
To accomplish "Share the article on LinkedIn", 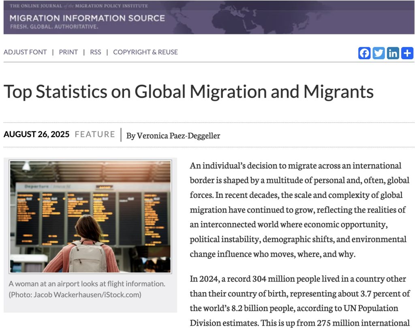I will (393, 53).
